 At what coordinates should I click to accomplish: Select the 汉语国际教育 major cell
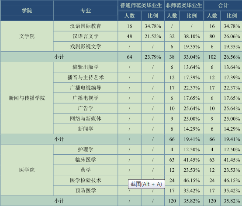coord(86,26)
